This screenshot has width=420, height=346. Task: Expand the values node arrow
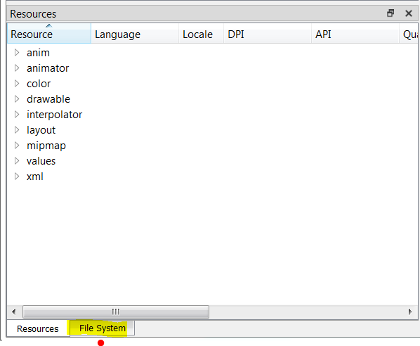click(17, 161)
